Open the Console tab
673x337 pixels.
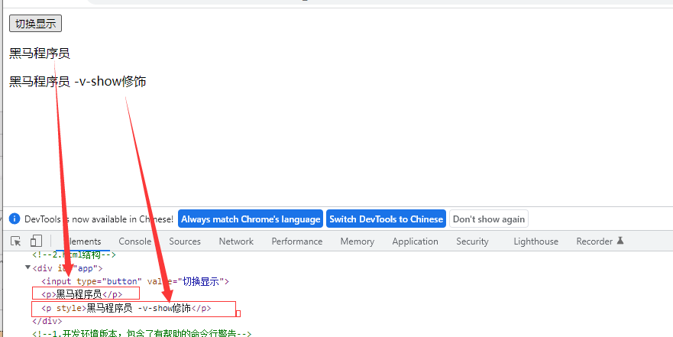point(134,241)
